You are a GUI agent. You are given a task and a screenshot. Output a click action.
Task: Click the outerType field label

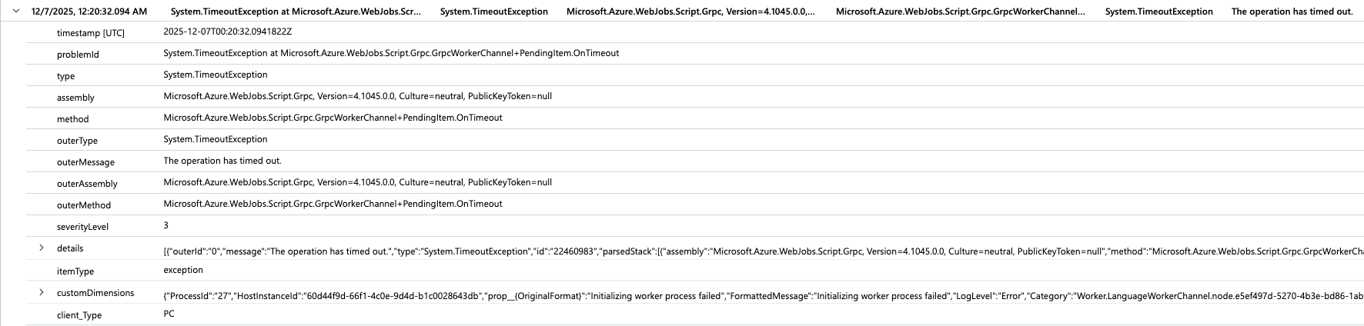point(77,141)
